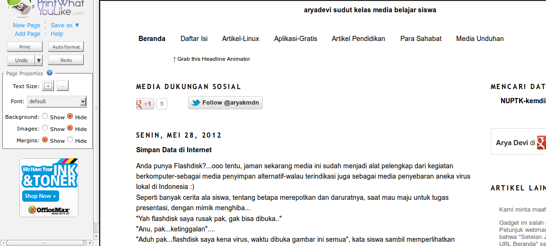Click the Print button
Viewport: 546px width, 246px height.
click(x=25, y=47)
